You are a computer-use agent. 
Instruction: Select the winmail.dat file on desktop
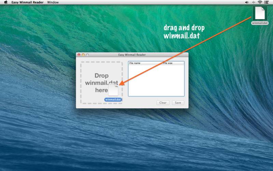click(x=260, y=15)
